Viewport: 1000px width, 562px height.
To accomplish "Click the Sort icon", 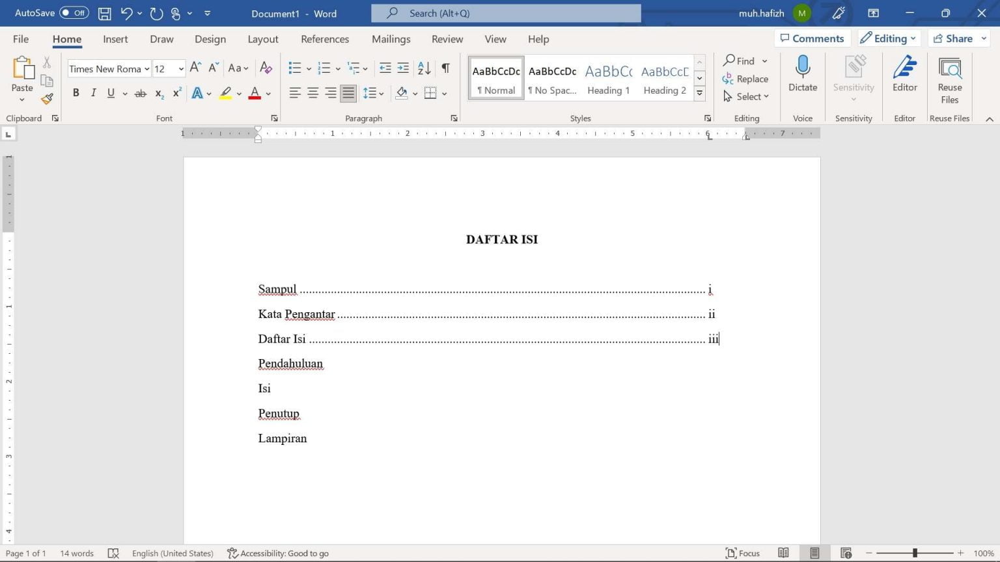I will (x=424, y=68).
